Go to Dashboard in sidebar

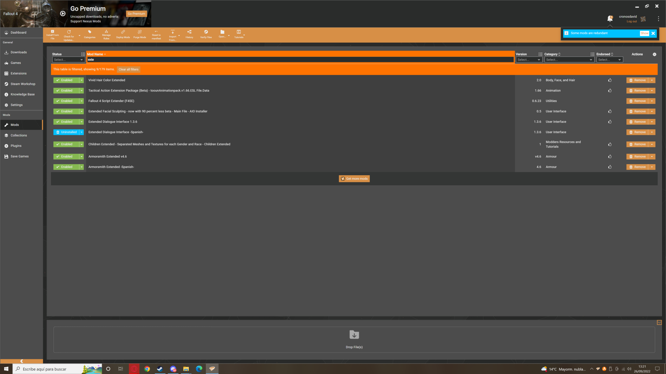pyautogui.click(x=22, y=33)
